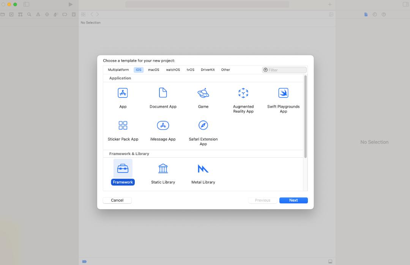Open the Quick Help inspector icon

click(x=383, y=14)
